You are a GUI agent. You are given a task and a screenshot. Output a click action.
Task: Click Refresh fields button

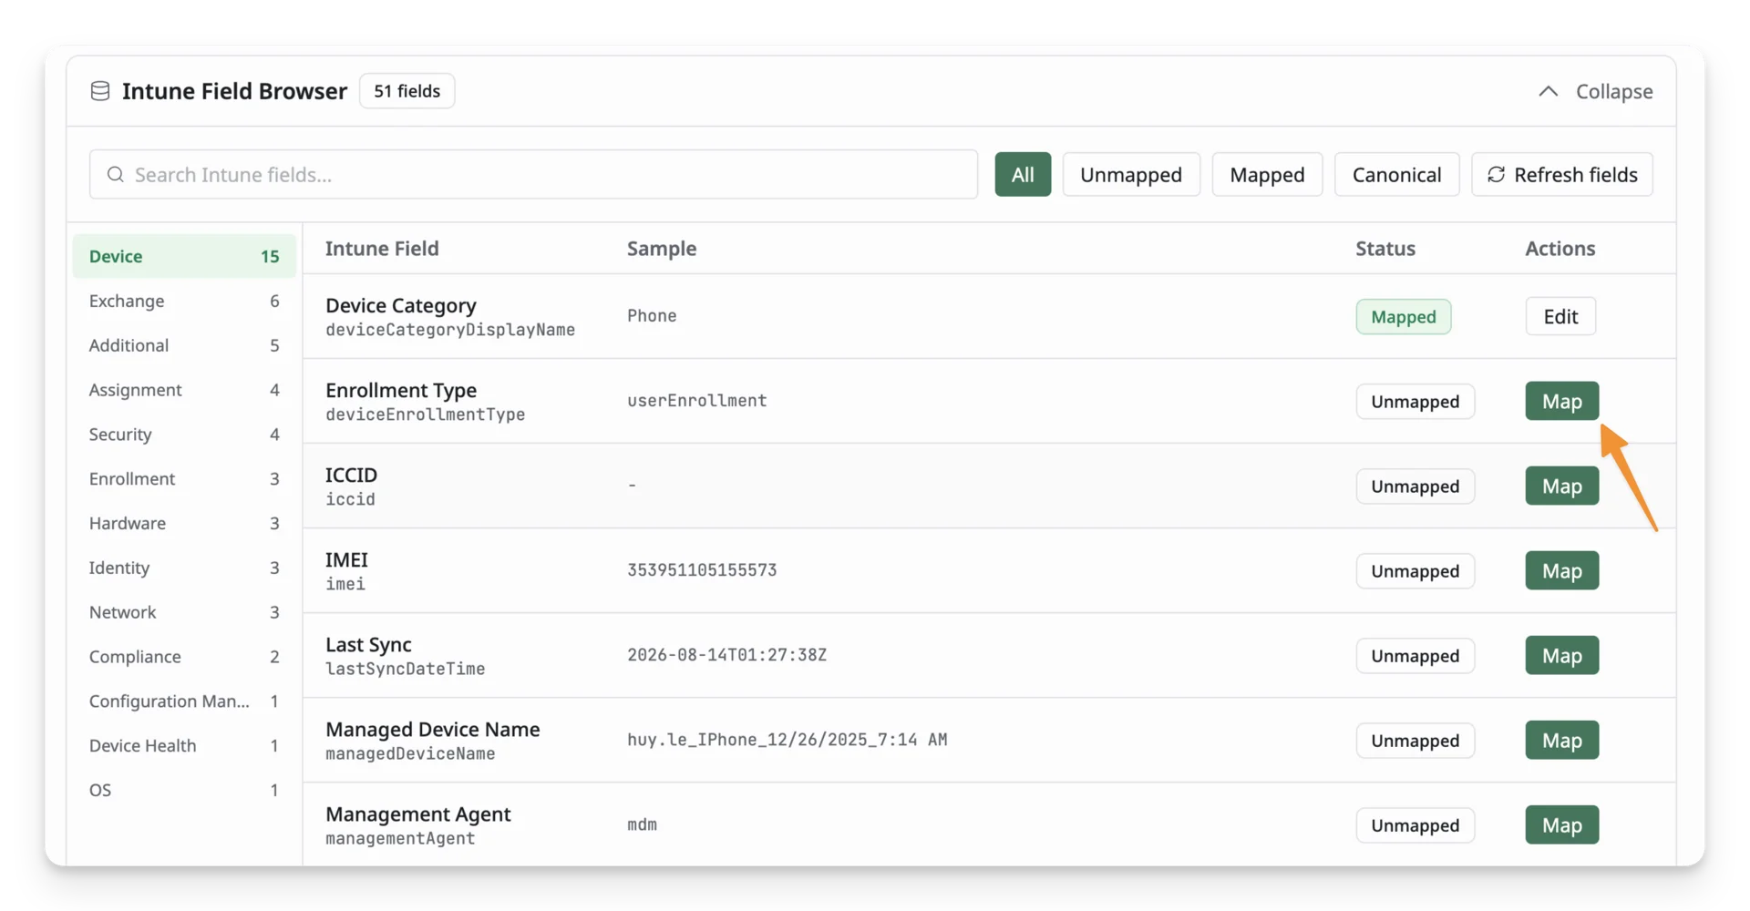coord(1562,174)
